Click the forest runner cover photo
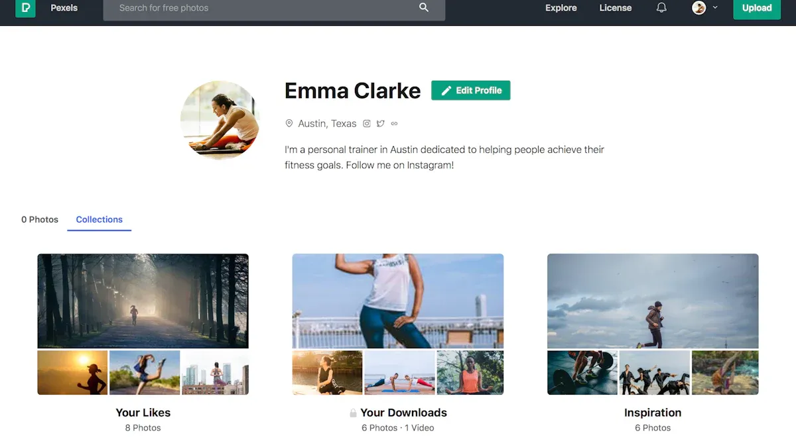The image size is (796, 447). tap(143, 301)
